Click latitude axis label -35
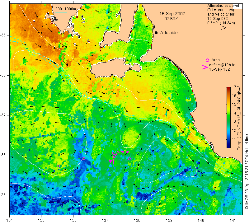 (3, 35)
